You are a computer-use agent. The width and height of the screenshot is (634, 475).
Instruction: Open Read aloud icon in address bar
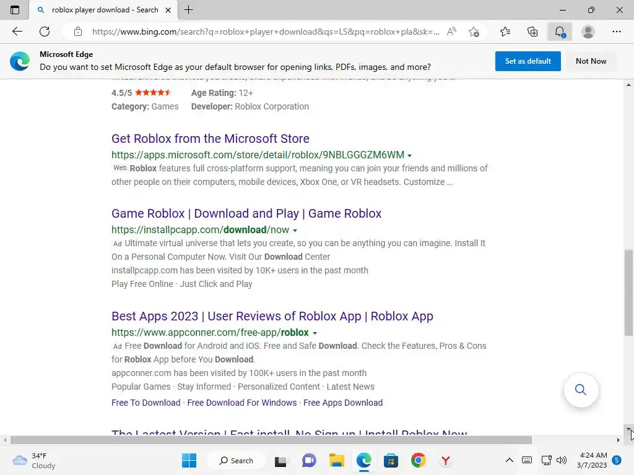(451, 32)
